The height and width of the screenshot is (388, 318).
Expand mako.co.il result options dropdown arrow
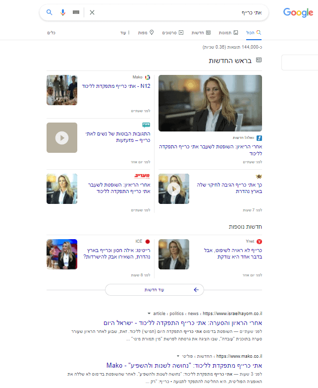[178, 356]
